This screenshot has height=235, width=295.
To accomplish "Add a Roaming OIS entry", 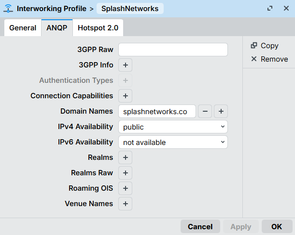I will (x=125, y=188).
